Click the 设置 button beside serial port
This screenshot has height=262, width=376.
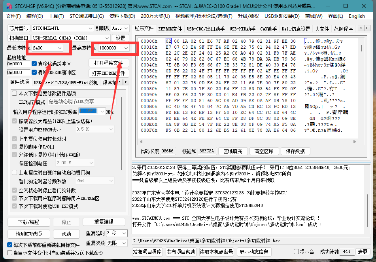[120, 38]
